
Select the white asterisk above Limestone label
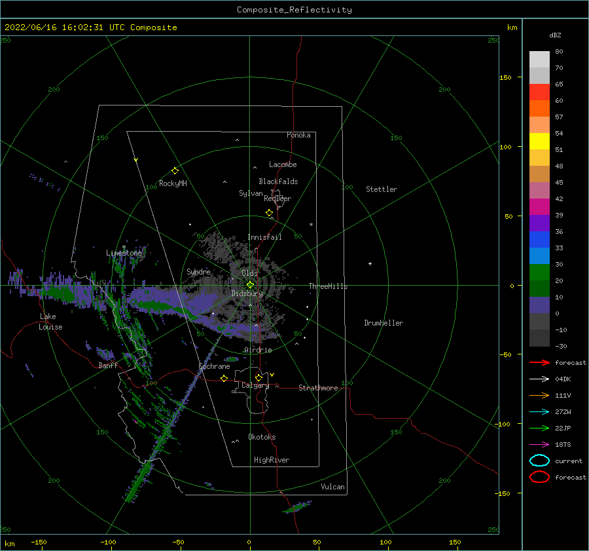click(x=124, y=247)
